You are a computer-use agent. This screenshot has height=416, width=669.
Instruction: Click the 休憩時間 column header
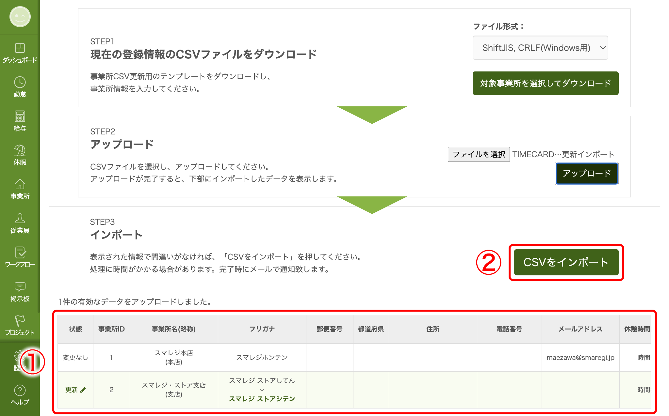[636, 329]
